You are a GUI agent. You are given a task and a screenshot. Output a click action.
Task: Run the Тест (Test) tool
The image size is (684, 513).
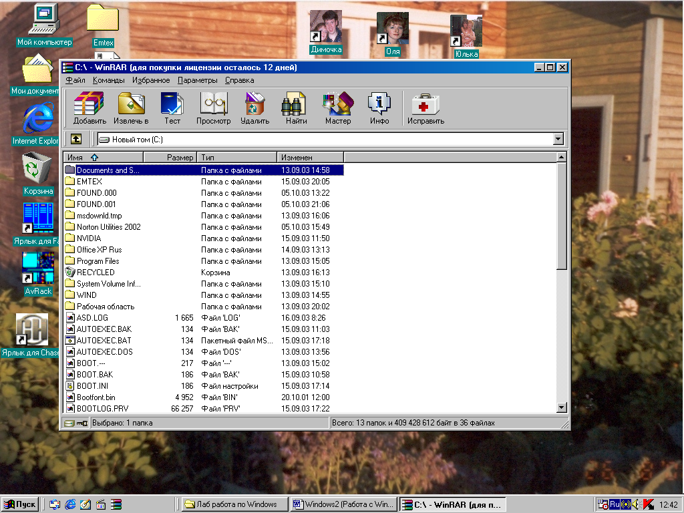[x=172, y=108]
